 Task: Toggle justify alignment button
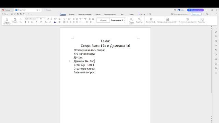pyautogui.click(x=74, y=22)
